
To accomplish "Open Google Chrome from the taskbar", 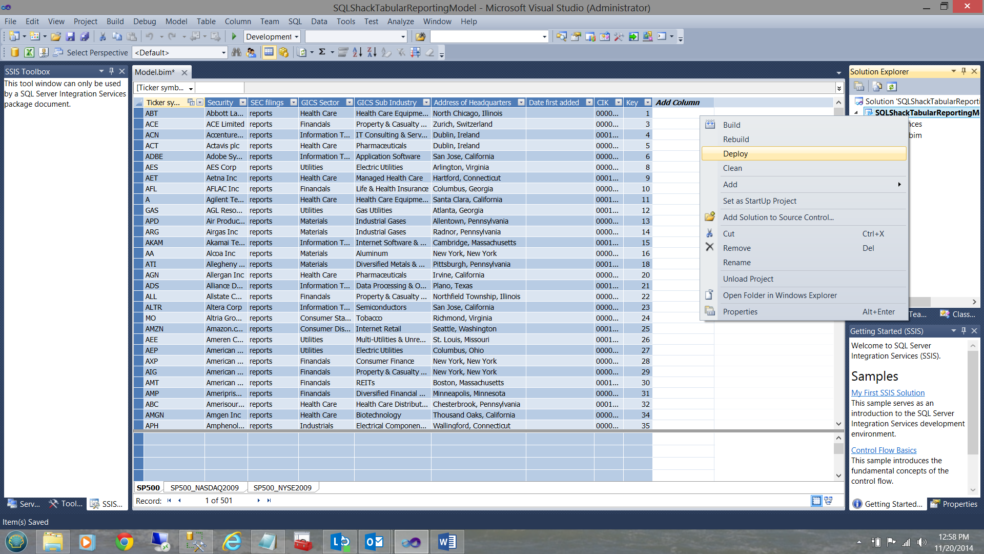I will point(124,542).
